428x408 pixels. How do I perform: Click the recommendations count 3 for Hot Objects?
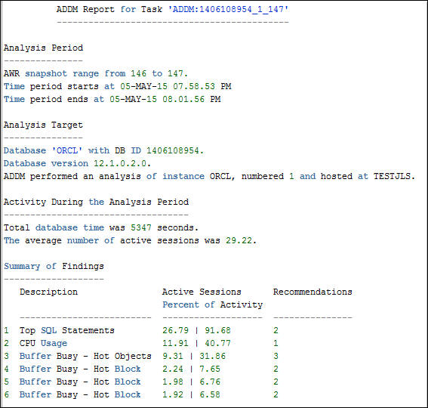pyautogui.click(x=276, y=356)
